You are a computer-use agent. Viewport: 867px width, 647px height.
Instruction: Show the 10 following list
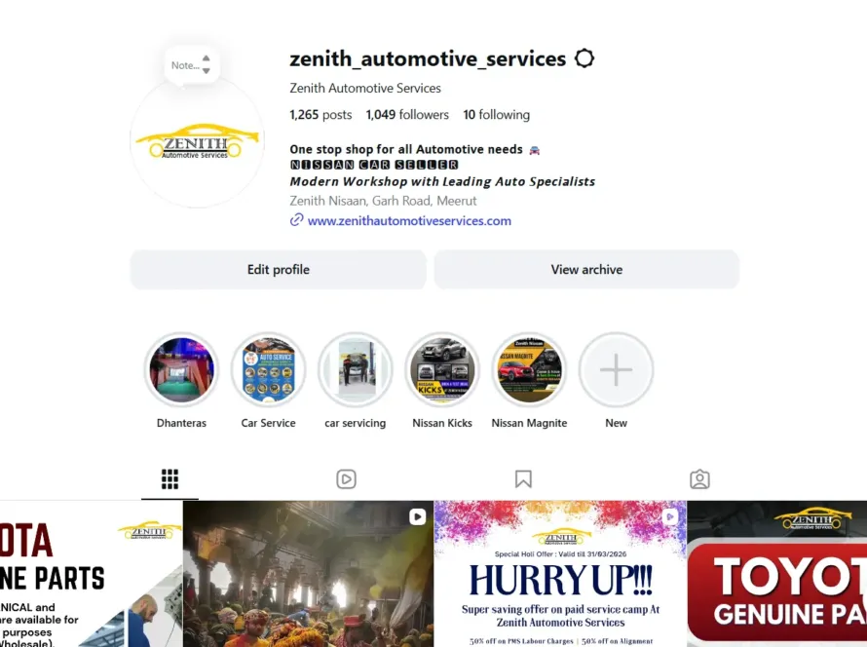point(496,114)
